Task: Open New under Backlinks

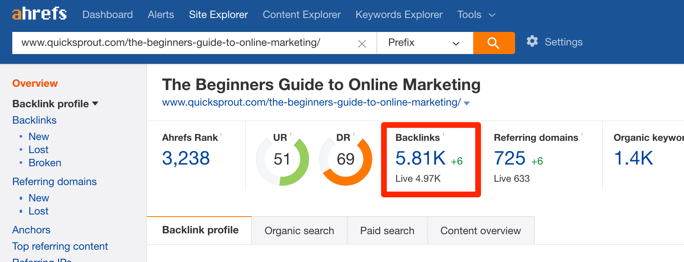Action: 39,136
